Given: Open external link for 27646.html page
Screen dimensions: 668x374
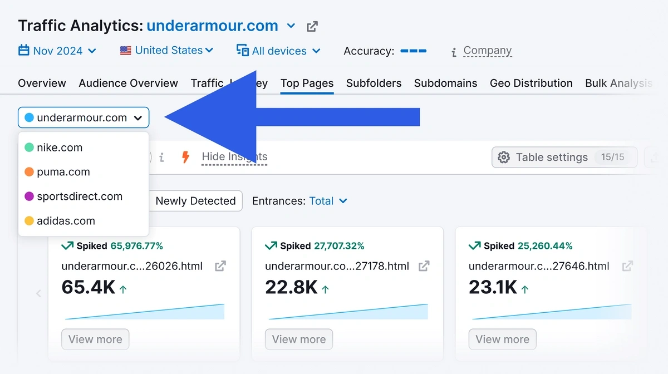Looking at the screenshot, I should [x=627, y=266].
